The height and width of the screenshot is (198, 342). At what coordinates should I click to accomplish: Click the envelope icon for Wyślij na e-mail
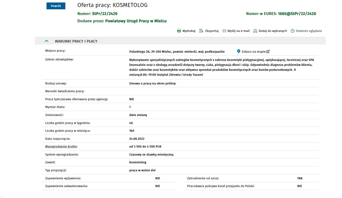(224, 31)
